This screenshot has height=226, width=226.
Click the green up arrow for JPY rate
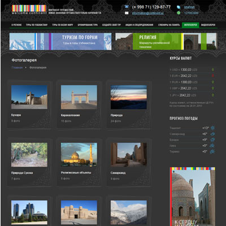point(213,95)
